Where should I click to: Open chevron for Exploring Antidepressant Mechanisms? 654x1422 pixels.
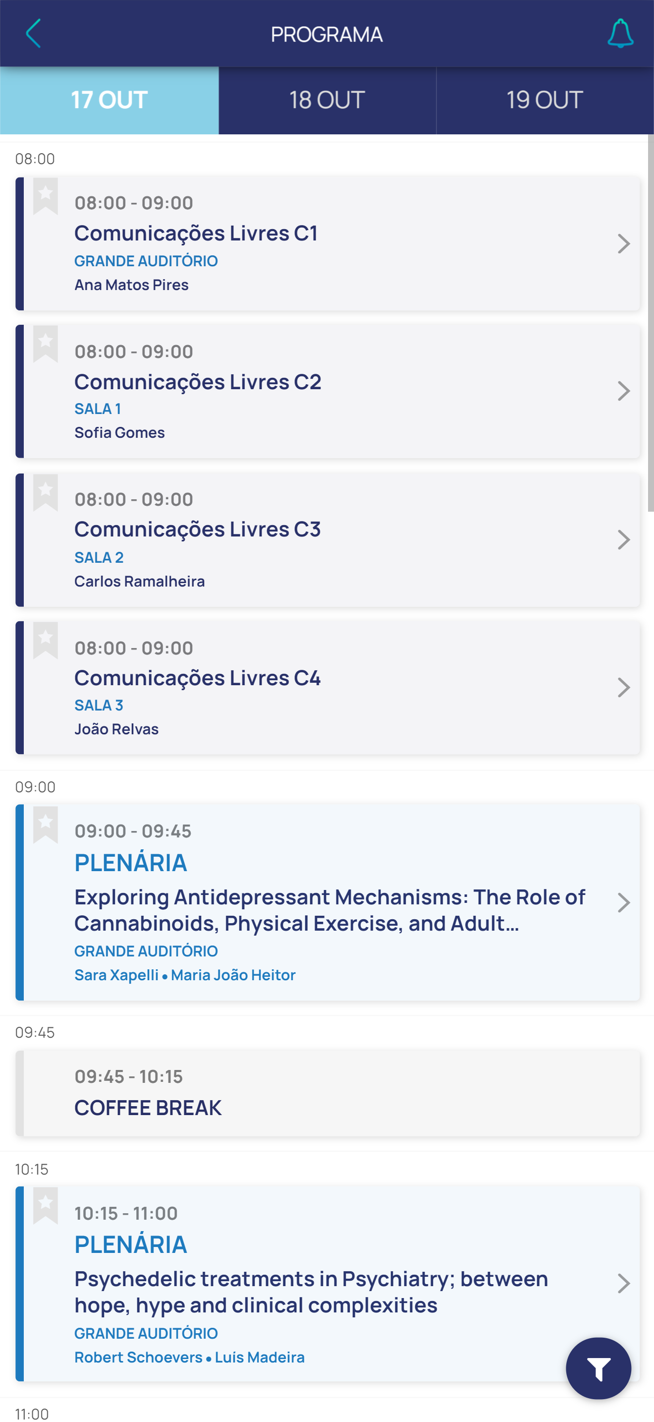pos(624,902)
